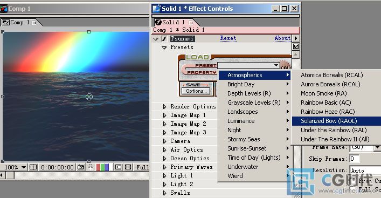The width and height of the screenshot is (381, 198).
Task: Toggle the green channel button
Action: [x=102, y=167]
